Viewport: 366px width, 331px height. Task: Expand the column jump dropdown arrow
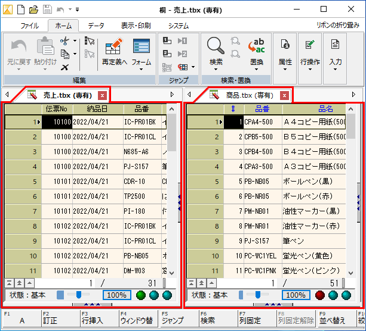(x=193, y=67)
